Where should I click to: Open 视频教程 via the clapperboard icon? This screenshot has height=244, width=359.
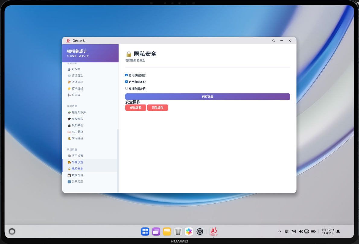pos(69,125)
